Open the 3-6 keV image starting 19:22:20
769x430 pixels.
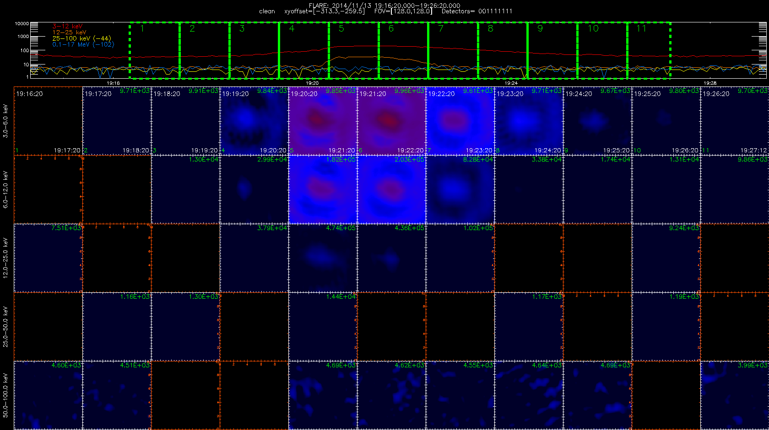point(460,121)
